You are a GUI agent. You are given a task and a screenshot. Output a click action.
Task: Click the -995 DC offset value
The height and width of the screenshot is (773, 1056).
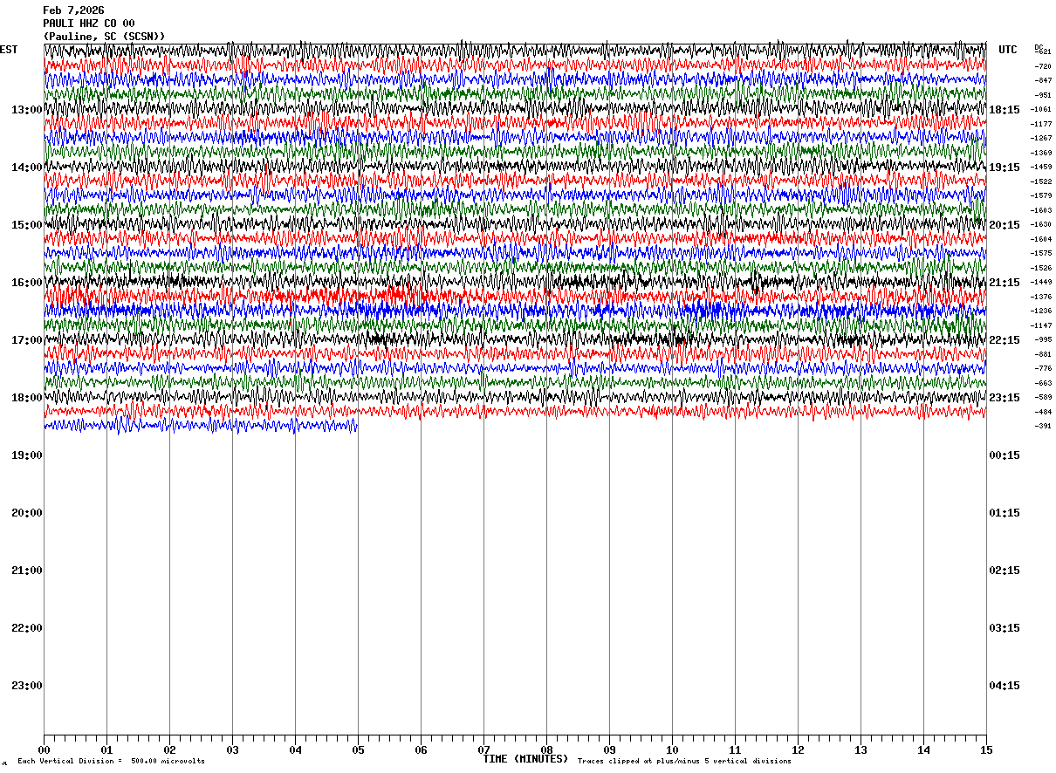pos(1043,340)
